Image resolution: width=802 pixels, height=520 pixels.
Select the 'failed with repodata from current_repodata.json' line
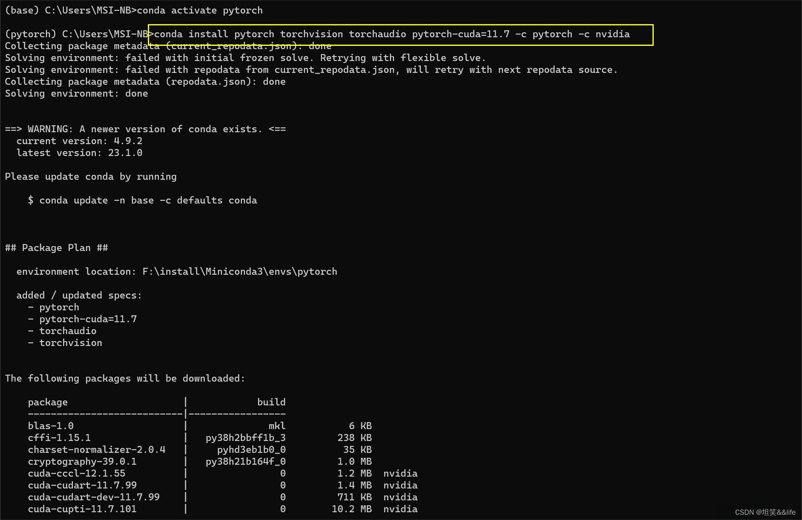[311, 70]
